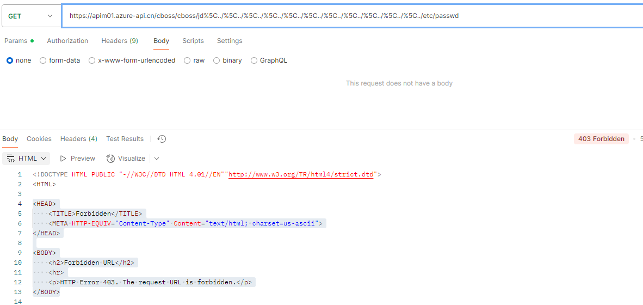Open the GET method dropdown
The image size is (643, 305).
click(x=30, y=16)
